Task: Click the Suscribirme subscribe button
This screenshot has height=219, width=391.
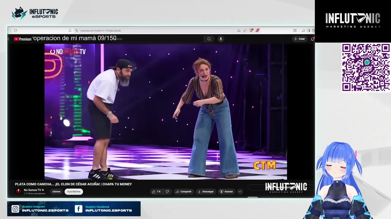Action: (x=74, y=192)
